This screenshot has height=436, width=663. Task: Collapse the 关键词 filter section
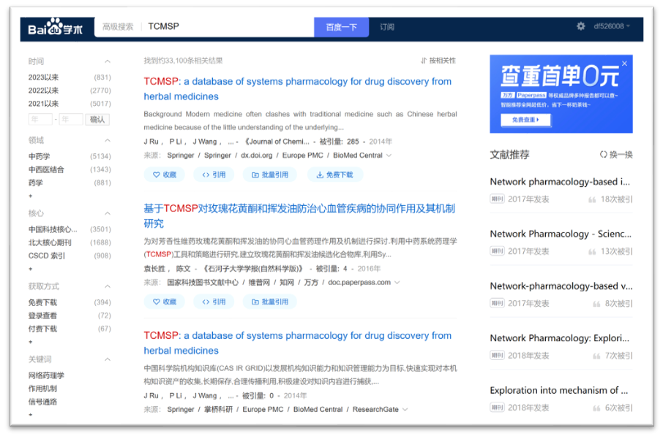coord(108,359)
